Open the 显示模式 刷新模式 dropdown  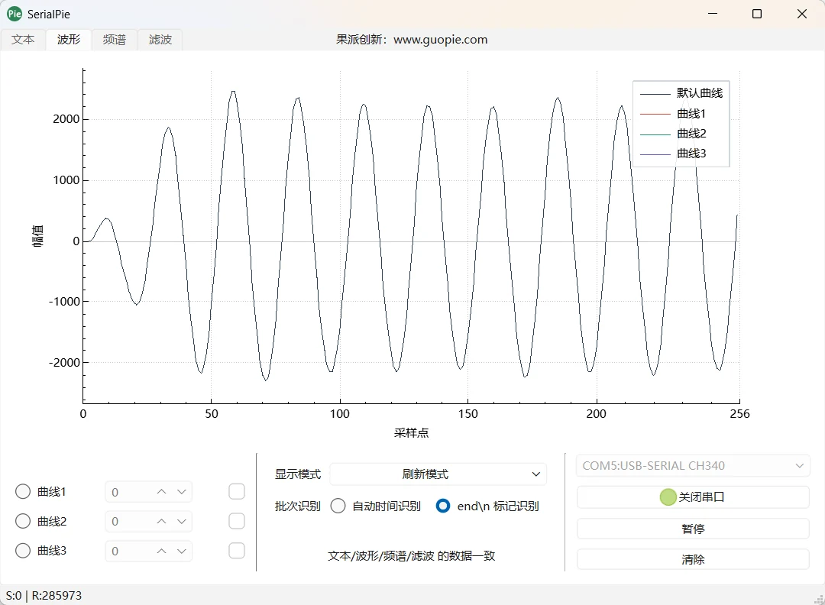438,474
